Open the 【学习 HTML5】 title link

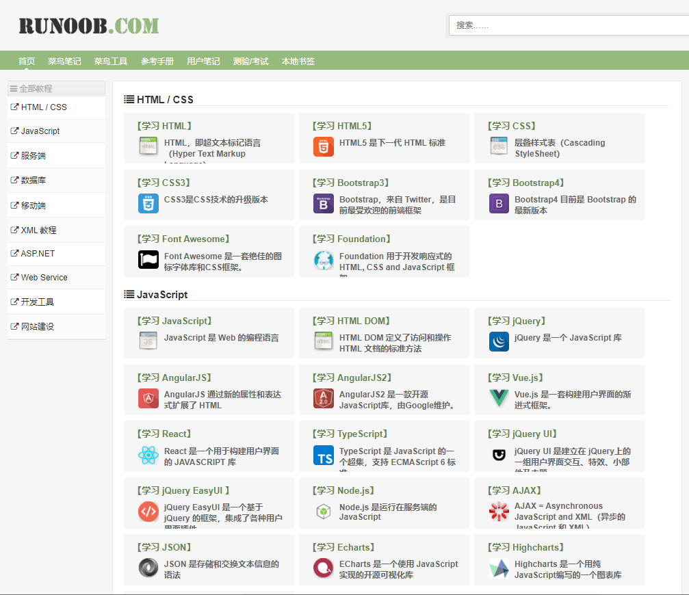[x=342, y=126]
